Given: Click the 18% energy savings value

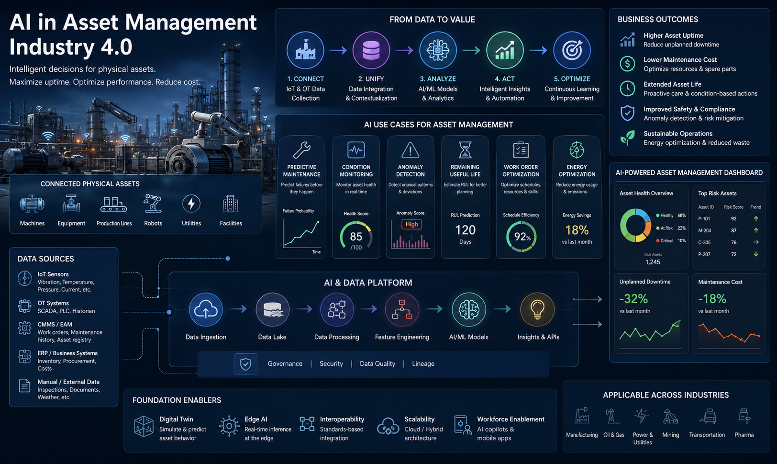Looking at the screenshot, I should (577, 230).
